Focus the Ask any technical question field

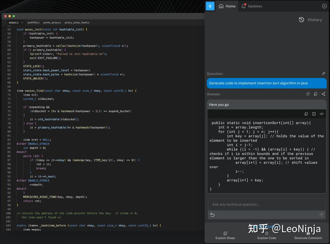click(267, 205)
